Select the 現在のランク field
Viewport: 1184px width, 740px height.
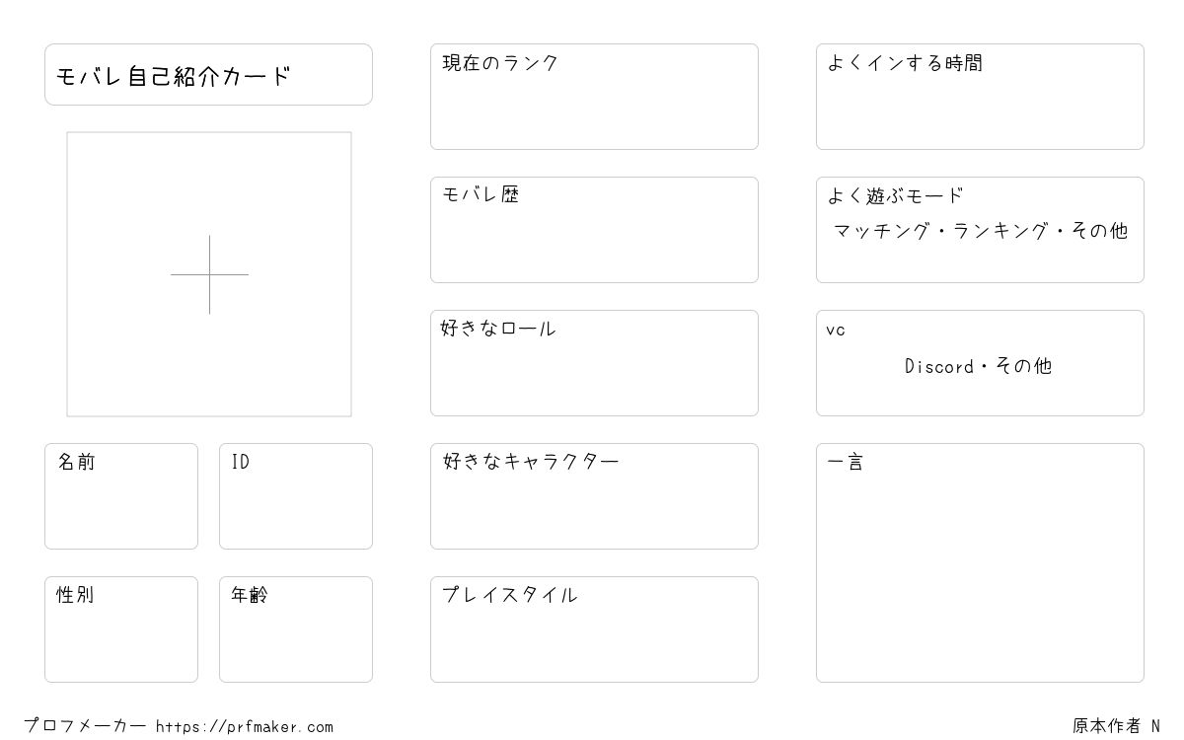(x=594, y=97)
